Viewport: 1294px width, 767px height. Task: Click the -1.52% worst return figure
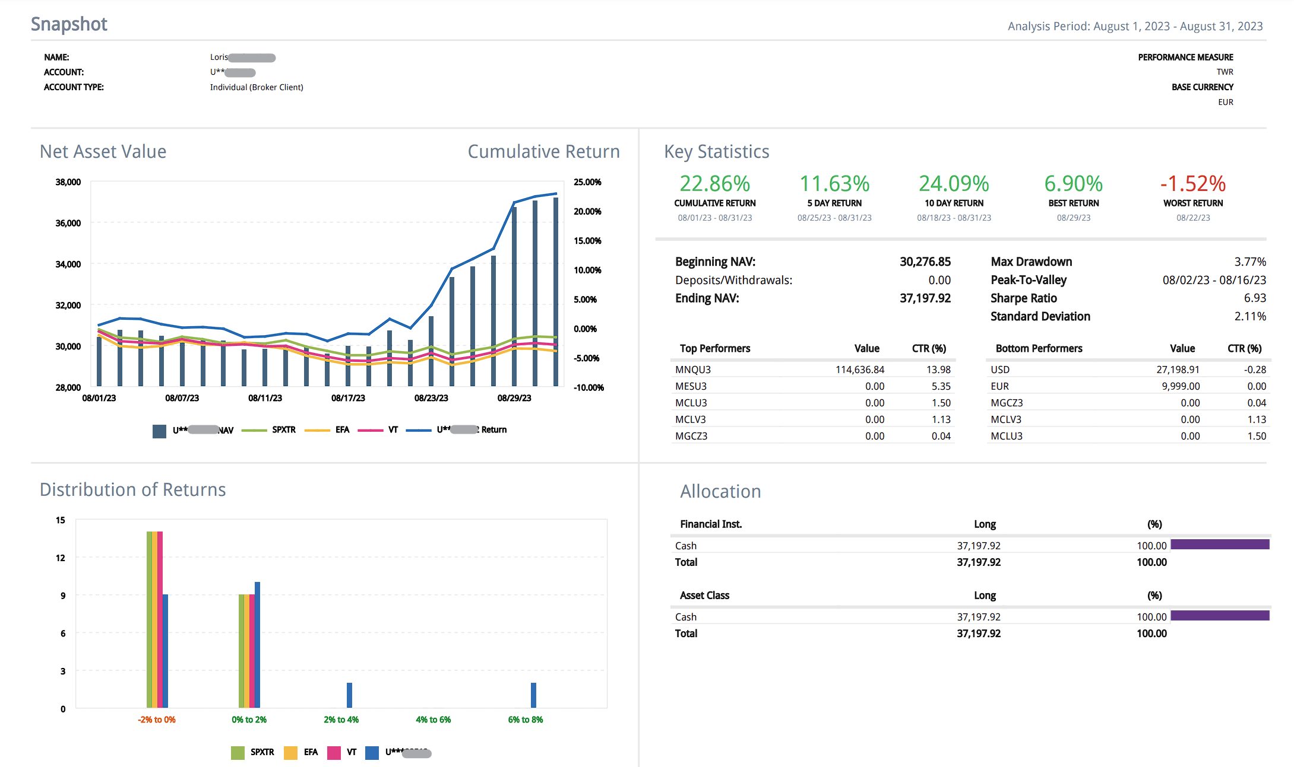tap(1192, 184)
